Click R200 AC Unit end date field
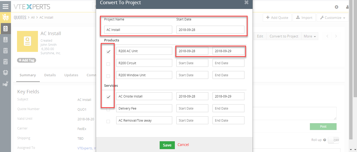 (228, 51)
